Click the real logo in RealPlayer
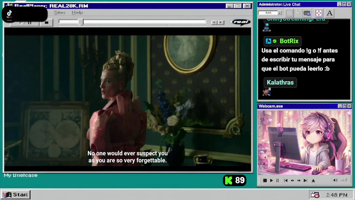The width and height of the screenshot is (355, 200). 241,22
